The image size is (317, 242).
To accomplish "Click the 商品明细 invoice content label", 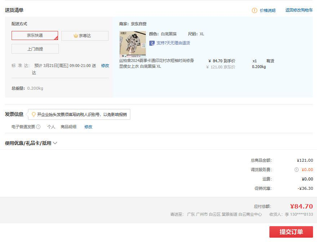I will [69, 127].
